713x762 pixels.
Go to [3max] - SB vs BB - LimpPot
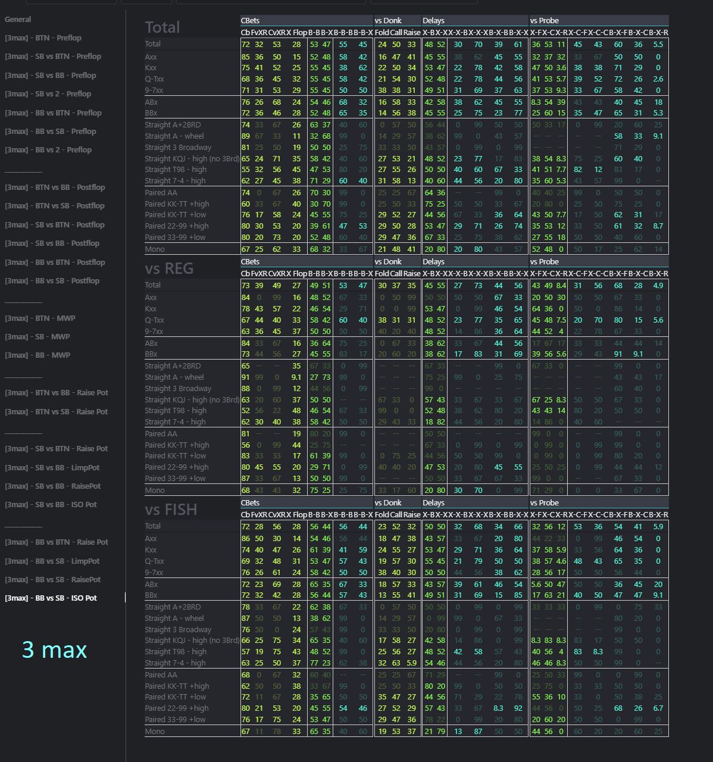click(52, 468)
